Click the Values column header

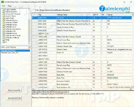[119, 15]
